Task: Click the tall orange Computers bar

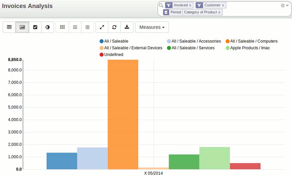Action: (123, 114)
